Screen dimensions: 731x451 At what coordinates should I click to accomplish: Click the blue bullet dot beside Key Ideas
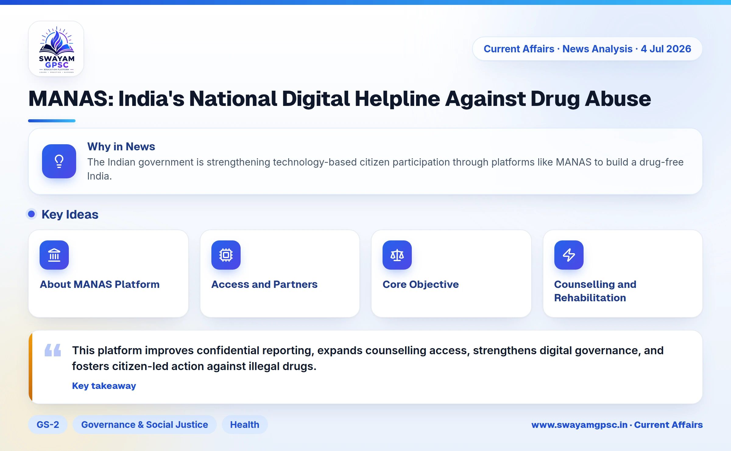(31, 214)
